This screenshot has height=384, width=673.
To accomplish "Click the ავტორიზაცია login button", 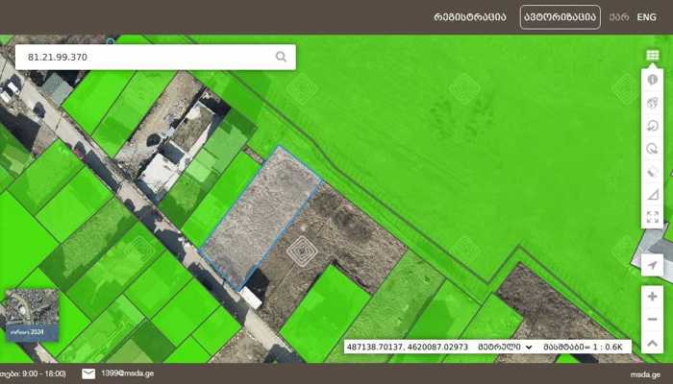I will coord(560,17).
